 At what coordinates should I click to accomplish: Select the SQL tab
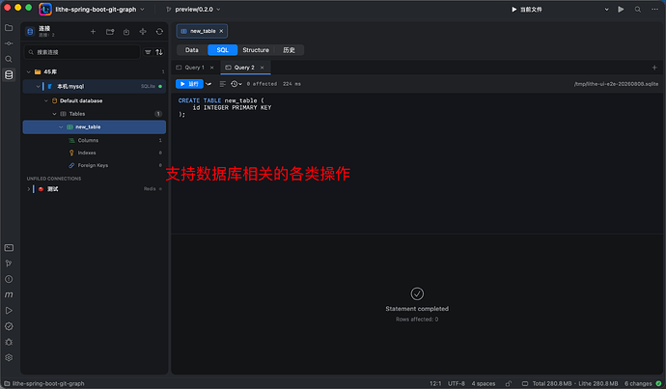click(223, 50)
